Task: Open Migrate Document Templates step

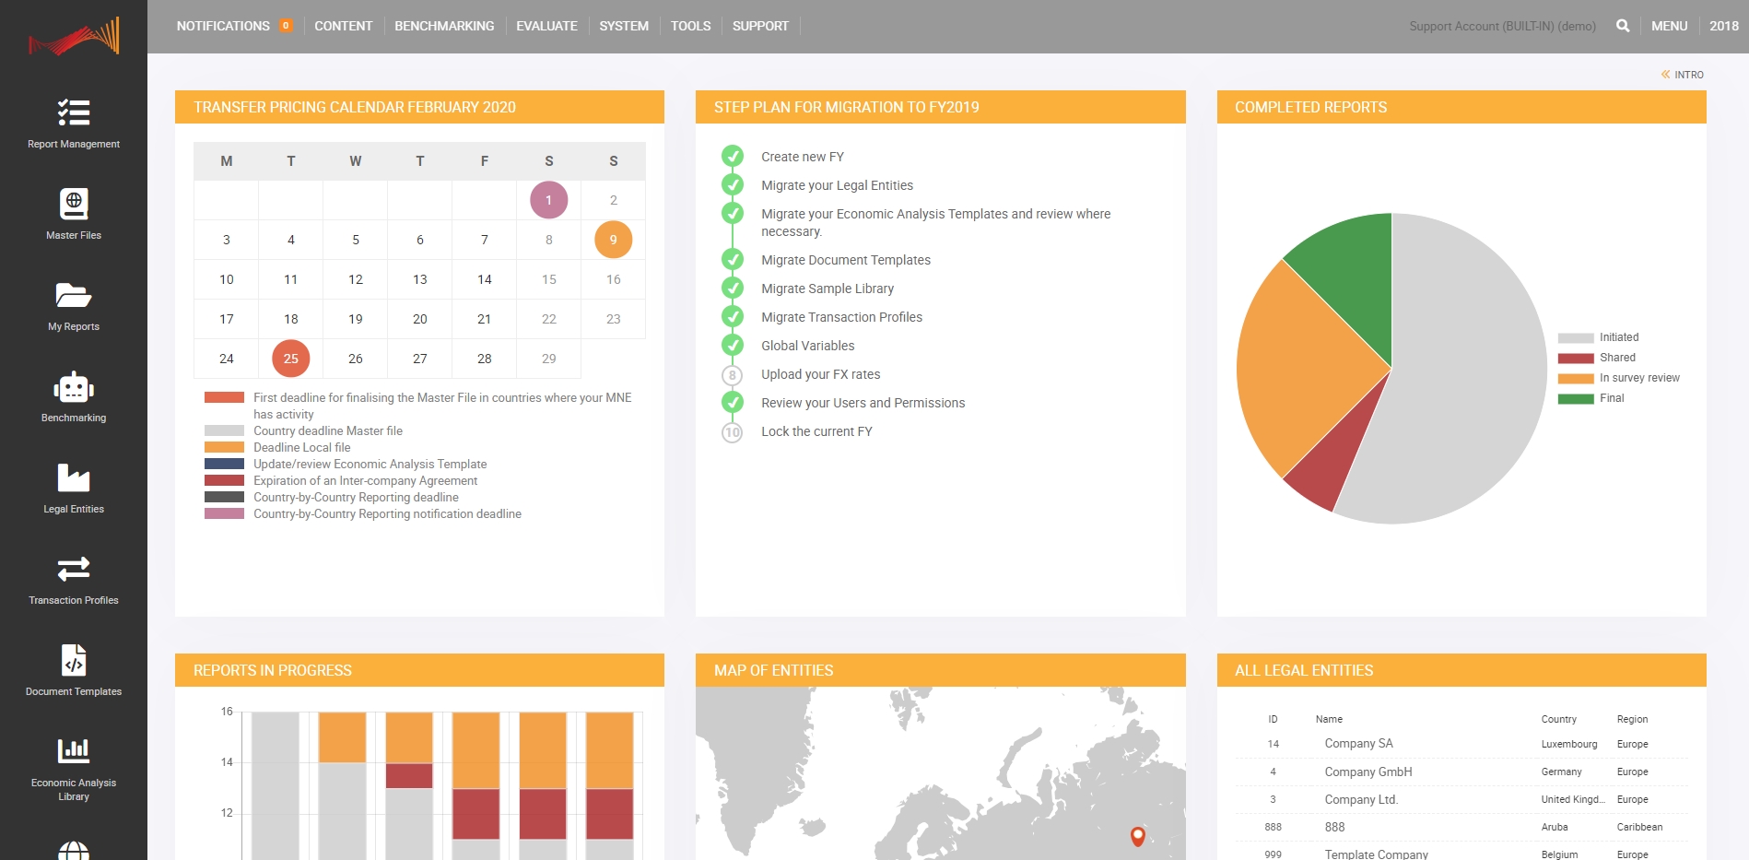Action: (846, 260)
